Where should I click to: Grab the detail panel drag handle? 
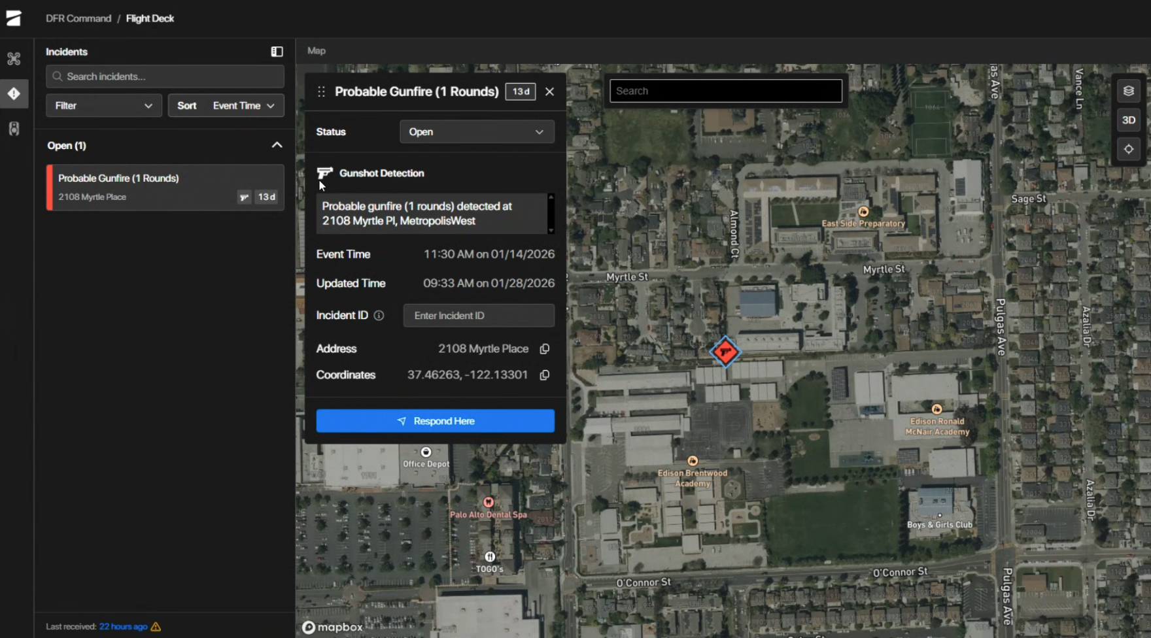pos(321,92)
